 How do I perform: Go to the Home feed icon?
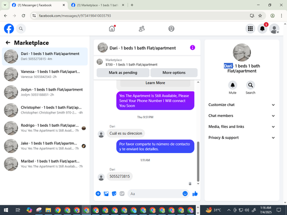tap(112, 29)
